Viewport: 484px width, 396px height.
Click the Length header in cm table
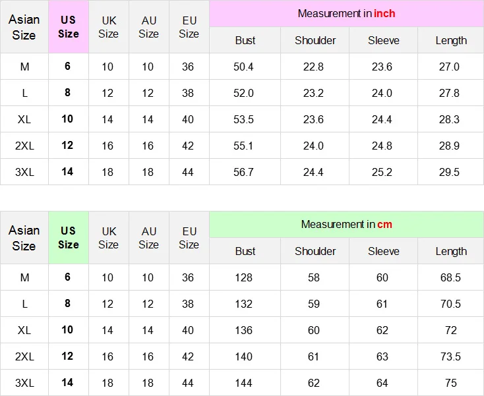pyautogui.click(x=451, y=251)
